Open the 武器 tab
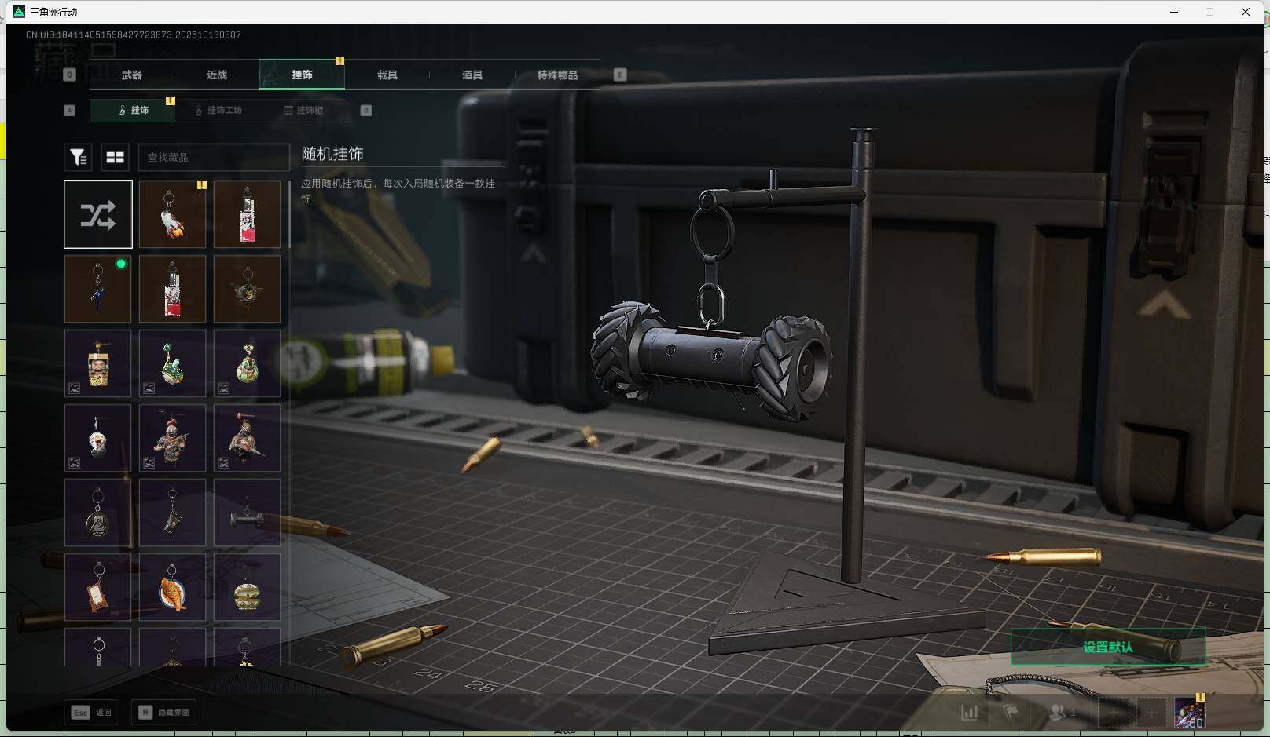 (x=132, y=75)
